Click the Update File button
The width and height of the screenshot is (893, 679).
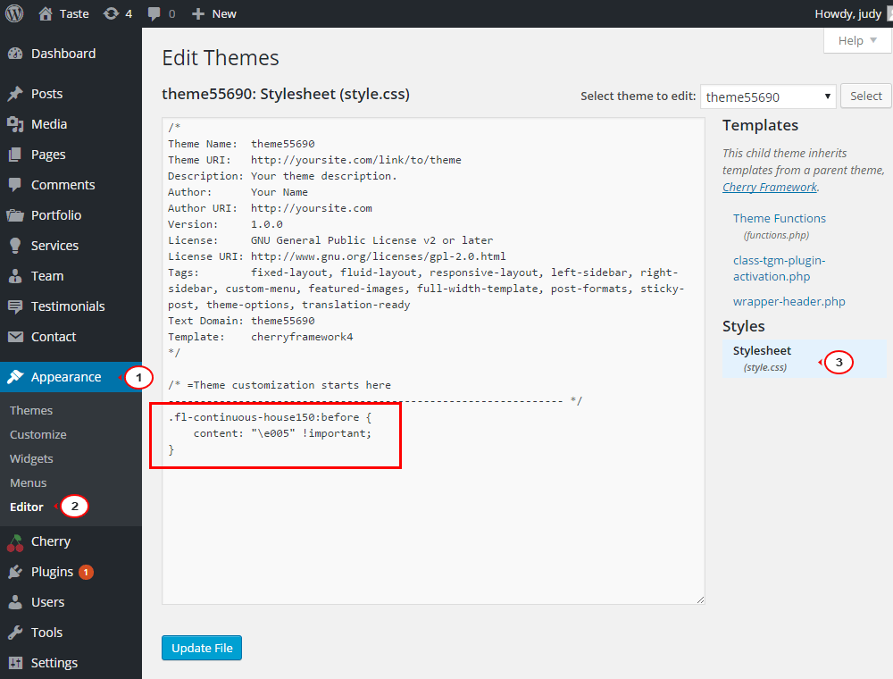coord(202,648)
